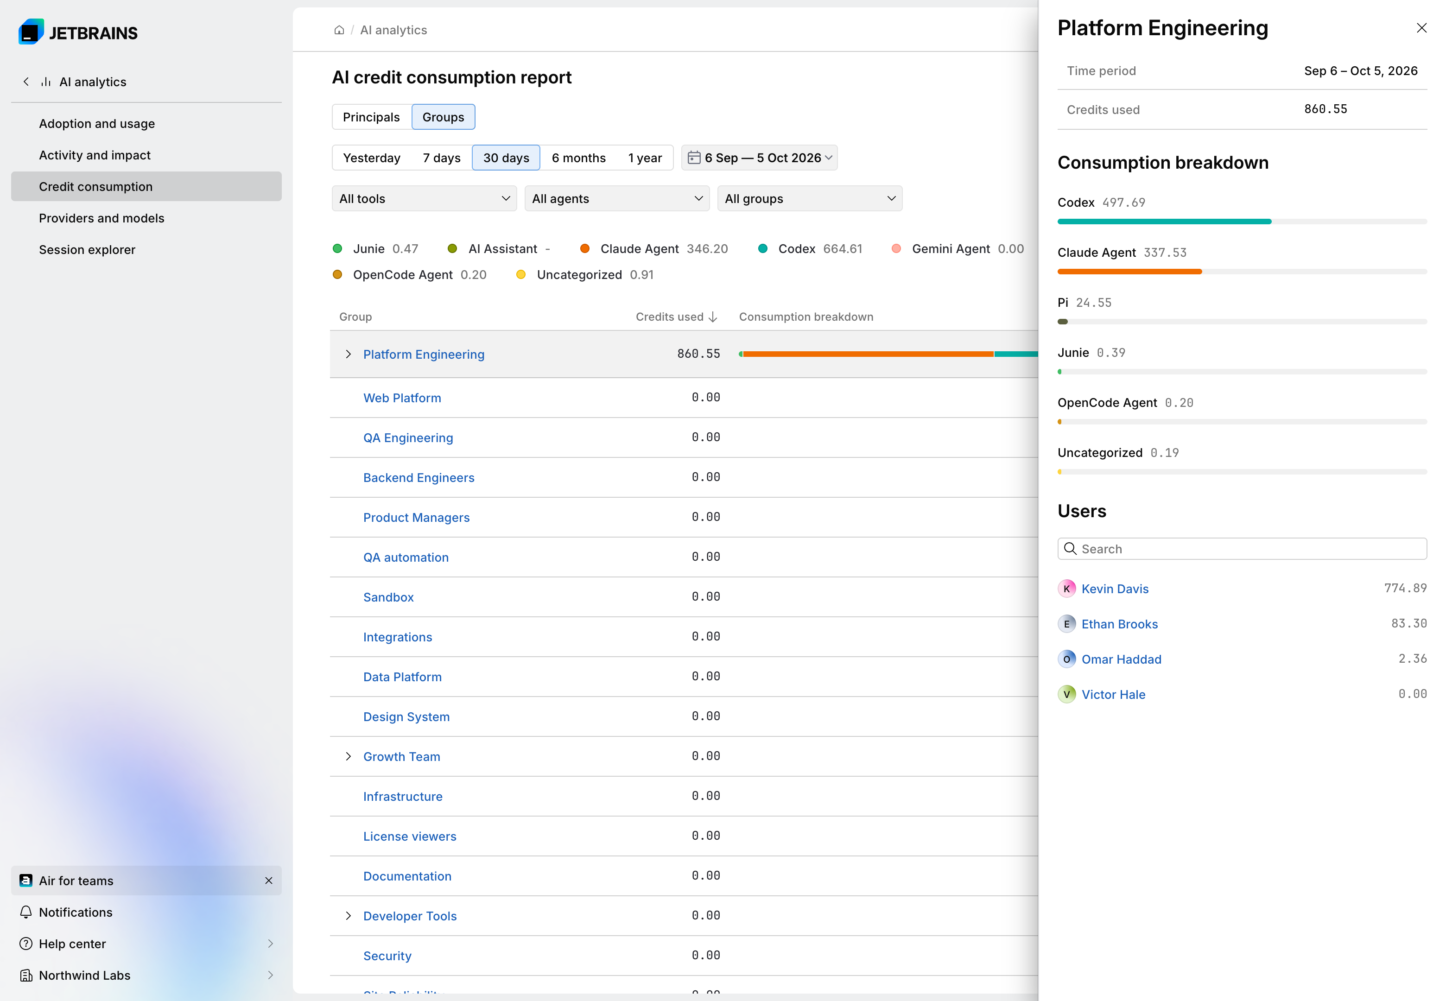Close the Platform Engineering panel
1446x1001 pixels.
(x=1421, y=28)
